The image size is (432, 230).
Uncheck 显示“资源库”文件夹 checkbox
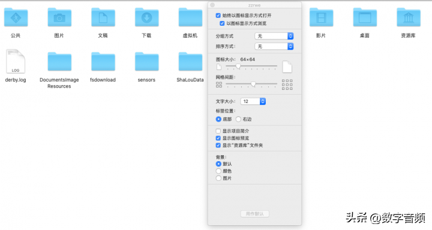tap(218, 146)
